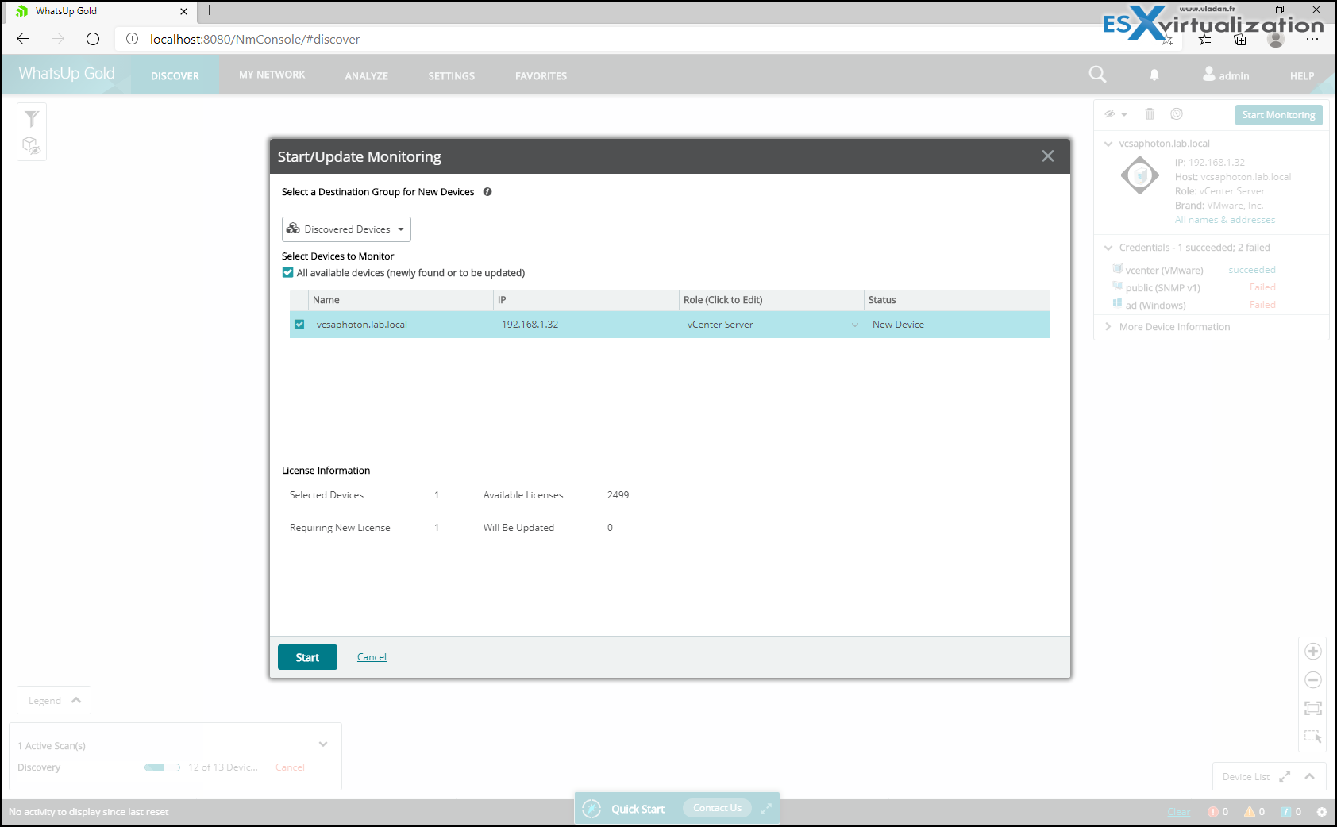Open the HELP menu

1302,76
